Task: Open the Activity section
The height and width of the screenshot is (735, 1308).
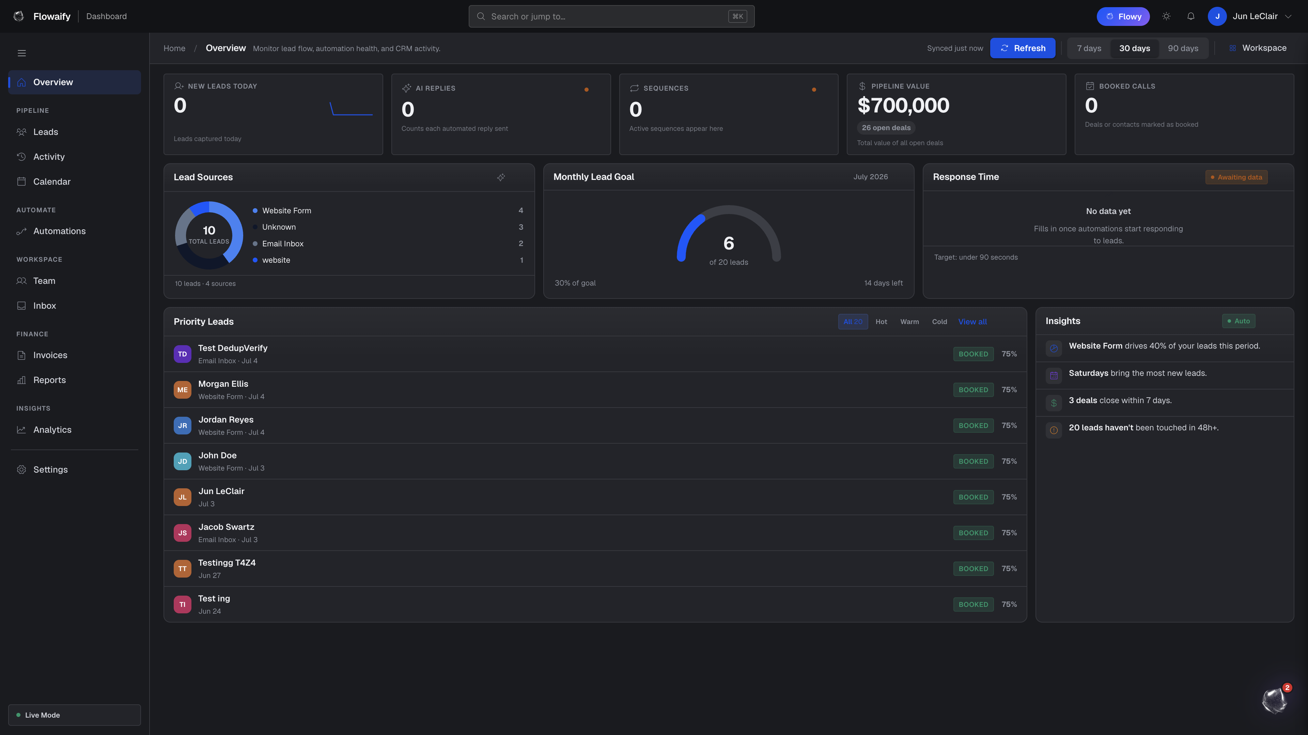Action: 75,157
